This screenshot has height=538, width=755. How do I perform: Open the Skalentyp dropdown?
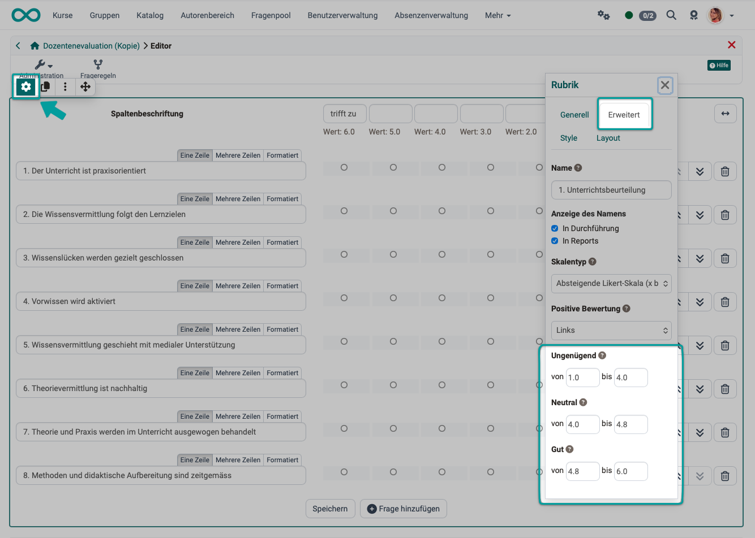(611, 283)
